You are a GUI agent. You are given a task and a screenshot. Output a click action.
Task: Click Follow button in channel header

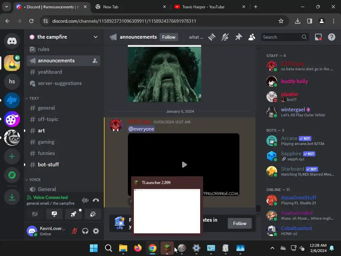coord(169,37)
